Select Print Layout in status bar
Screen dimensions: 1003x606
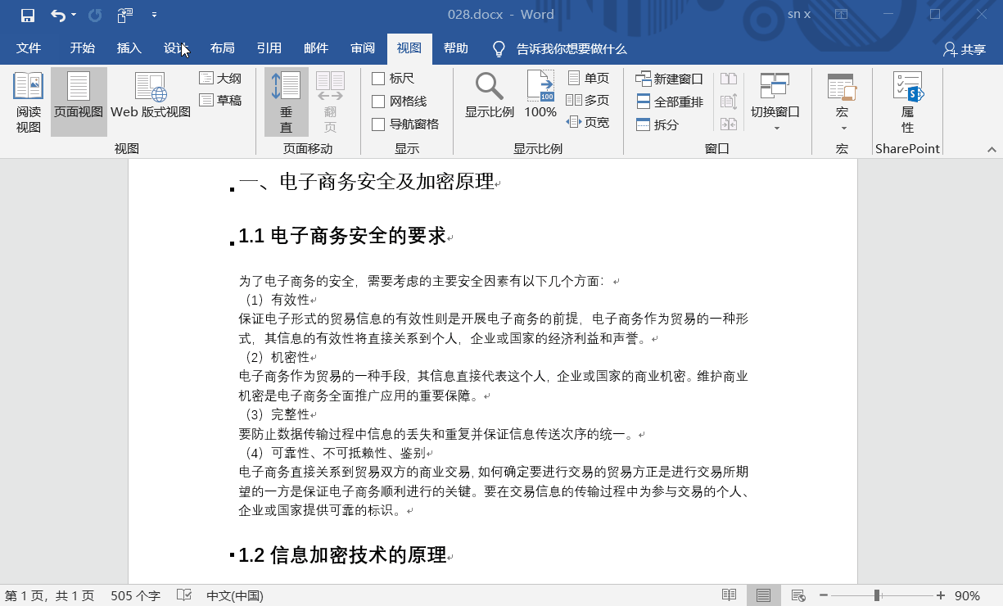click(x=763, y=595)
